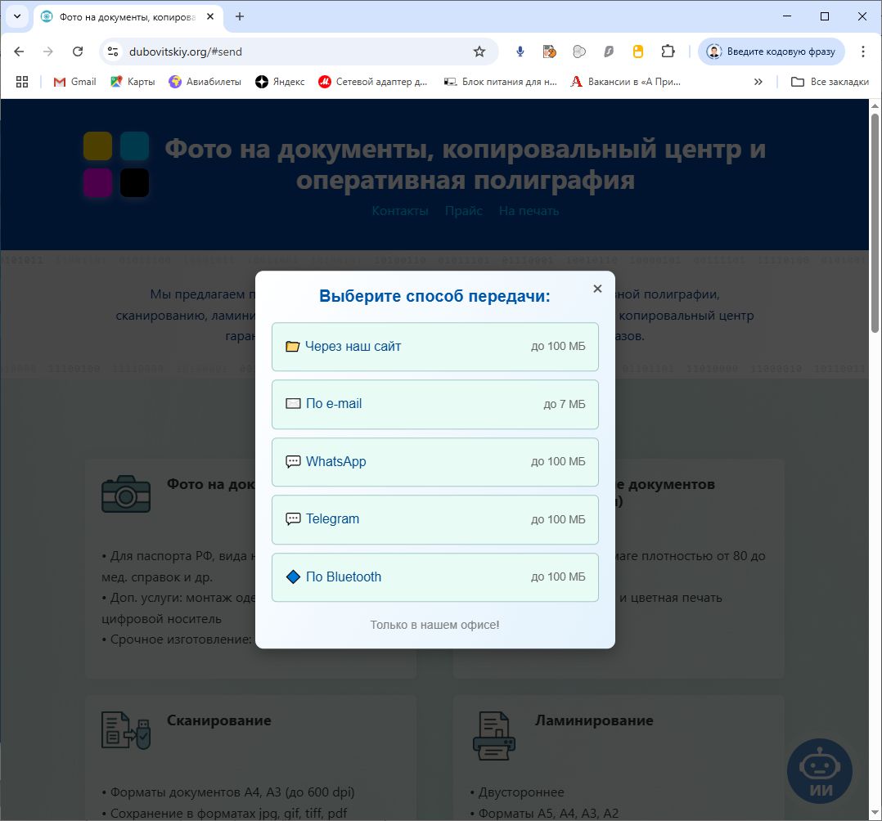Click the page title heading text
The image size is (882, 821).
pyautogui.click(x=466, y=164)
